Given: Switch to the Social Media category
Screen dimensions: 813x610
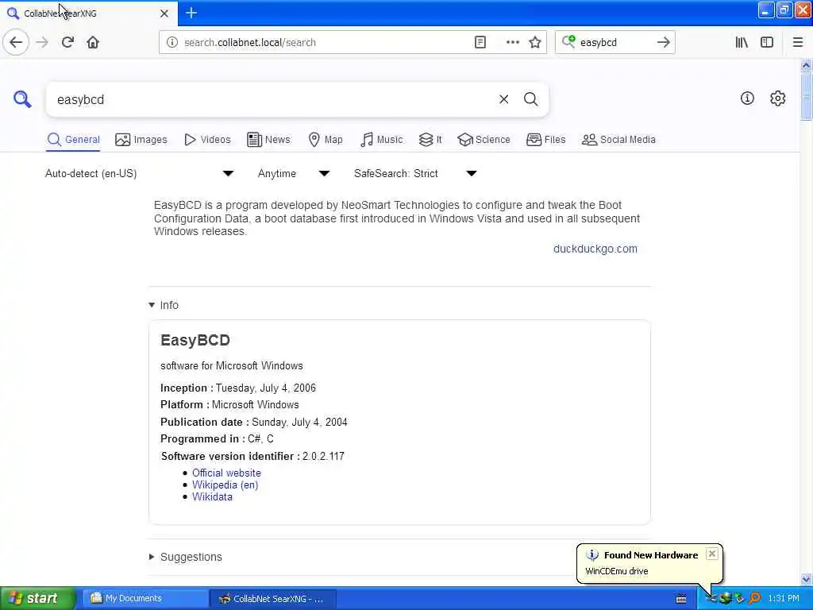Looking at the screenshot, I should (618, 140).
